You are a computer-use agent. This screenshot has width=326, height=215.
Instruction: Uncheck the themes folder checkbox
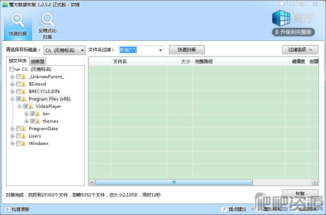coord(33,121)
